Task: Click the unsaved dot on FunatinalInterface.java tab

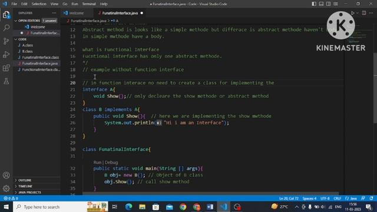Action: coord(141,13)
